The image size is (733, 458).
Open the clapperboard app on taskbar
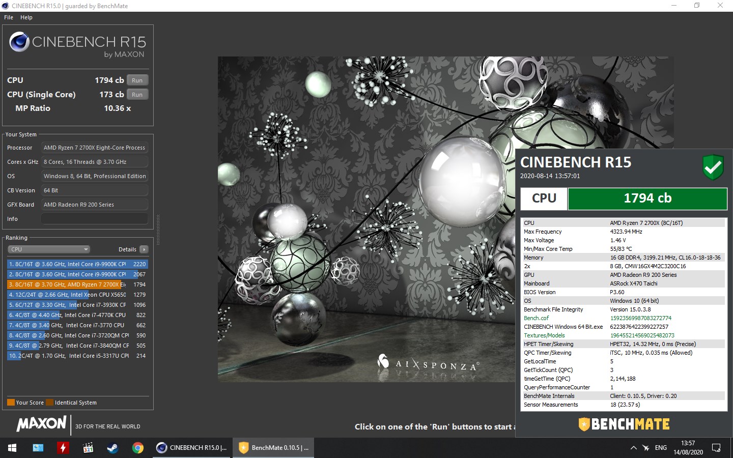[88, 448]
